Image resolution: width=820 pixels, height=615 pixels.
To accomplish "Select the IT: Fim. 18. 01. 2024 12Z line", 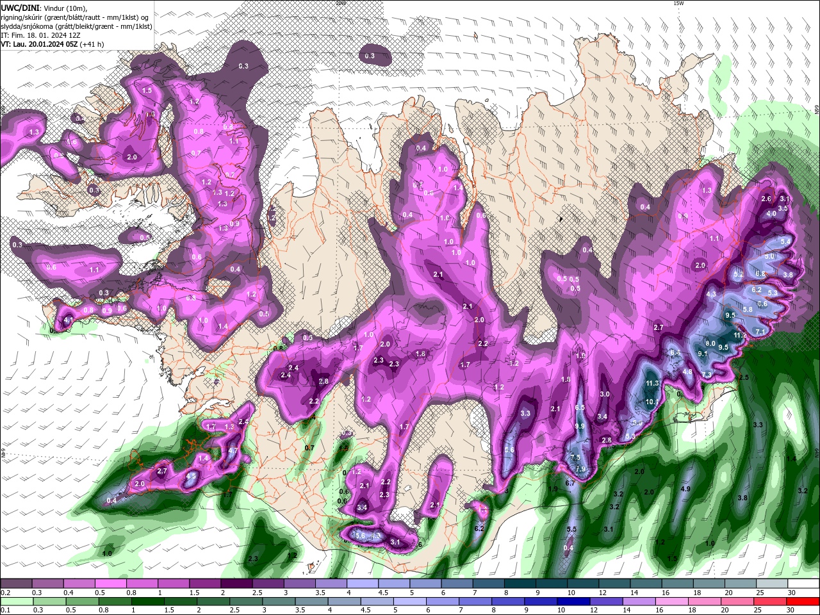I will 39,35.
